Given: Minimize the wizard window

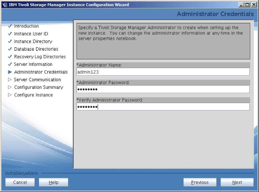Looking at the screenshot, I should pos(241,5).
